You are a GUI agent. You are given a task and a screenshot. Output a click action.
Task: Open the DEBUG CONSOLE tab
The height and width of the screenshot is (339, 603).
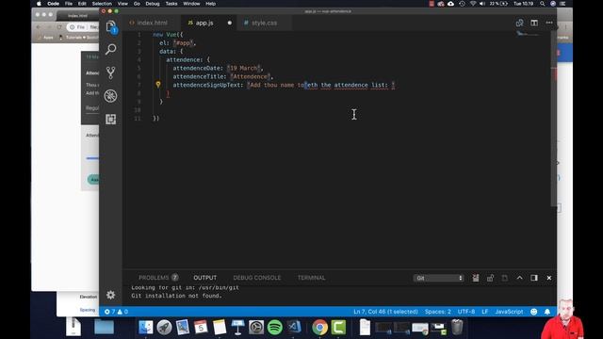pos(257,278)
